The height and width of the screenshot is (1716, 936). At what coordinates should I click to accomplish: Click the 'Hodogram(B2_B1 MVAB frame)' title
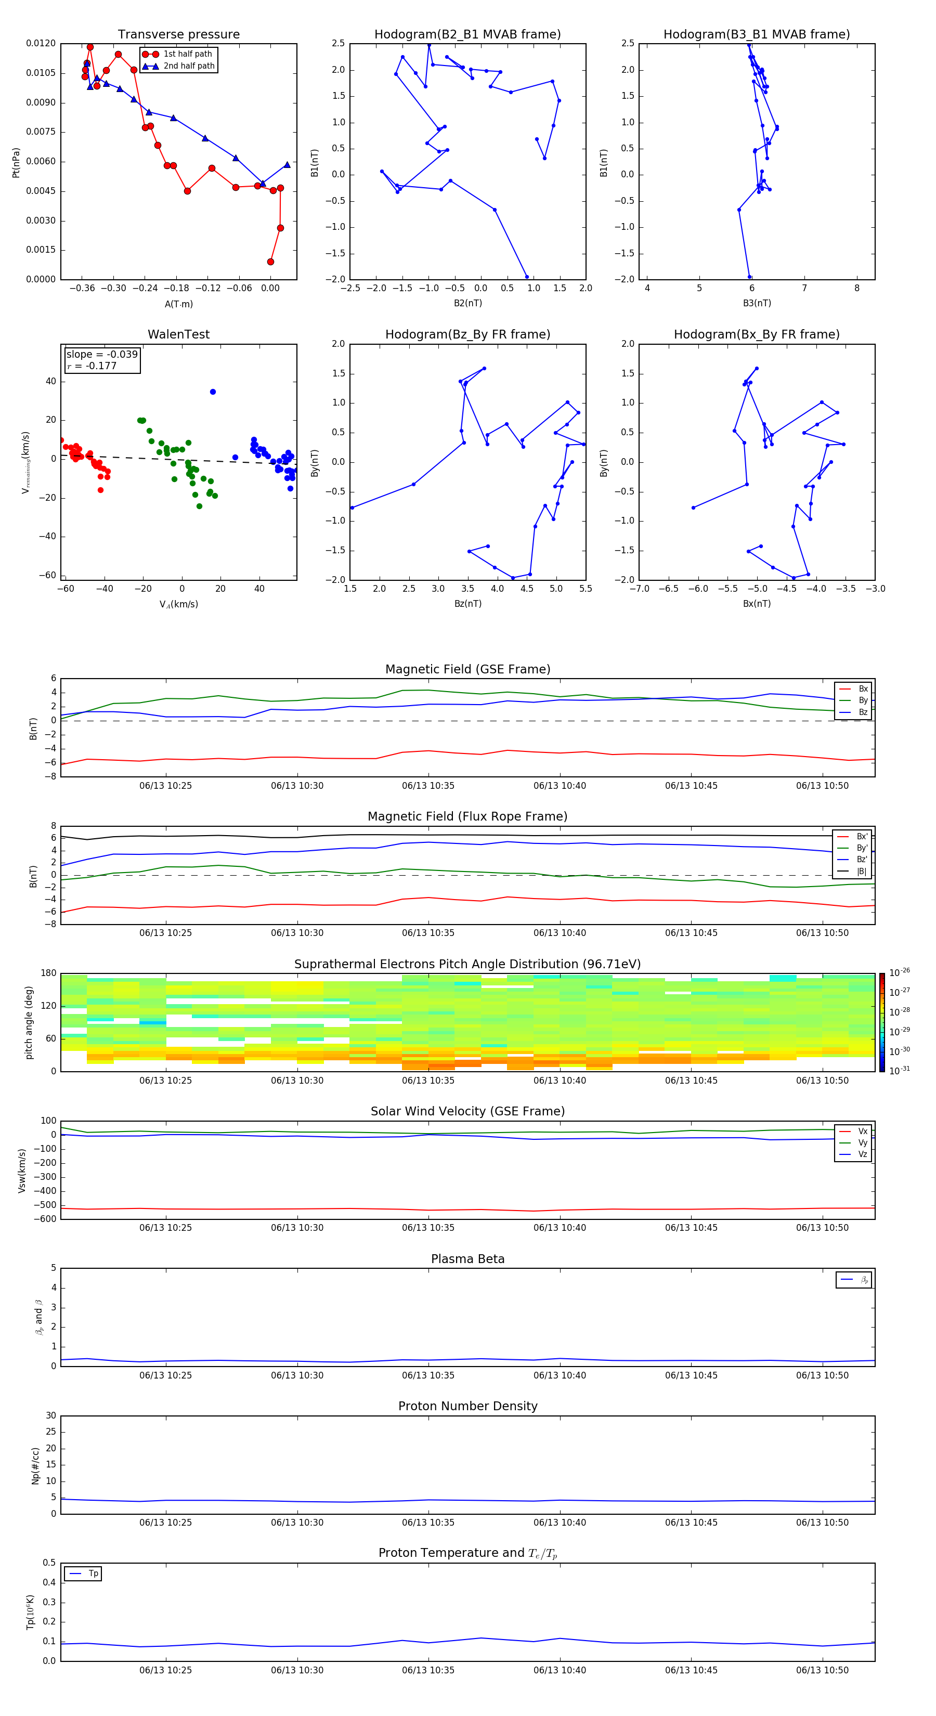467,35
